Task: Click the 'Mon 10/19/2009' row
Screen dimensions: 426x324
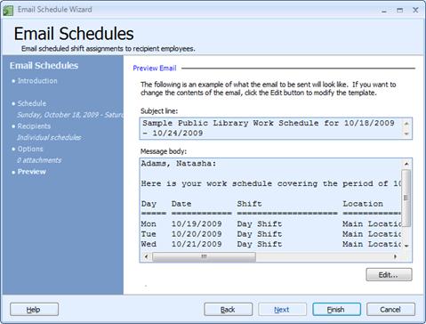Action: 271,223
